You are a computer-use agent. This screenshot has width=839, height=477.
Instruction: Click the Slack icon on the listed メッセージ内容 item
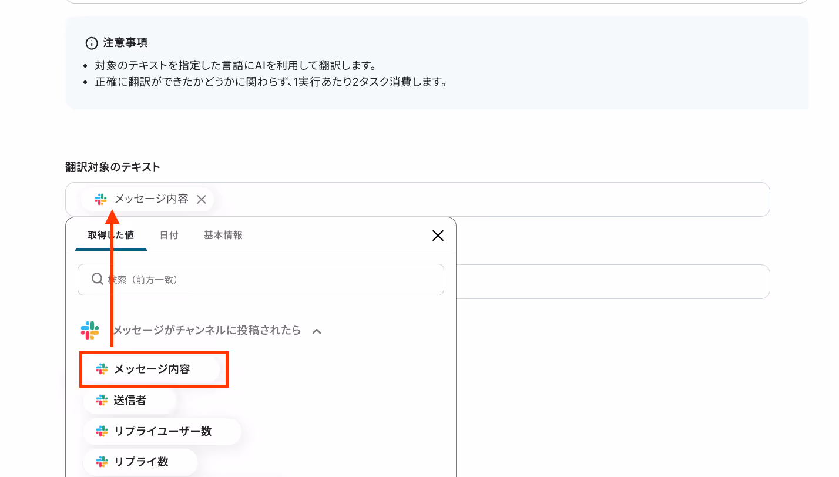[102, 369]
